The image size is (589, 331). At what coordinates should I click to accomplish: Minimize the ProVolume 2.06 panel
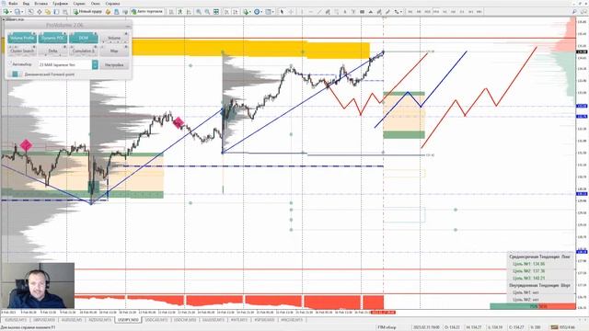click(x=128, y=26)
